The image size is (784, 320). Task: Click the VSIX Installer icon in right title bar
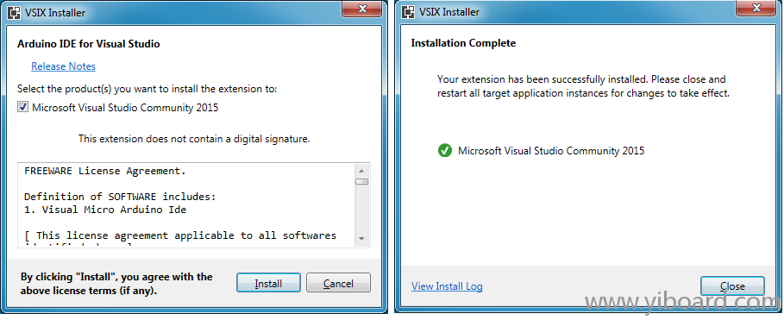(408, 12)
